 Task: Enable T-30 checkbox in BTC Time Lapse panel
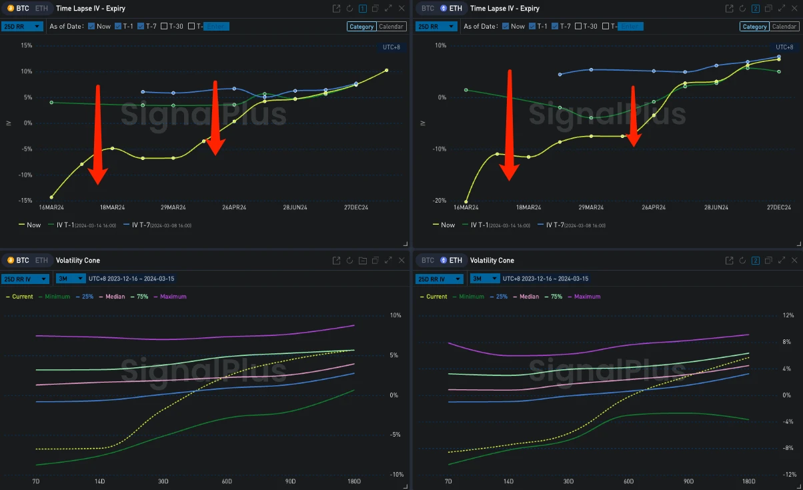pyautogui.click(x=165, y=26)
